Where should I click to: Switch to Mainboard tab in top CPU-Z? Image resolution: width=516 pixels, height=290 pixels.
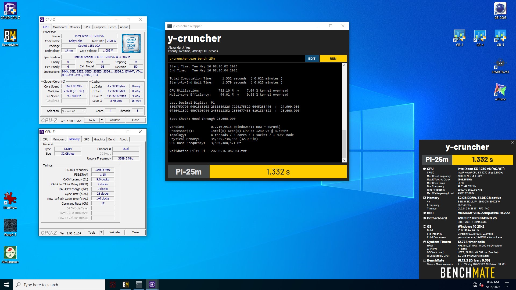click(60, 27)
